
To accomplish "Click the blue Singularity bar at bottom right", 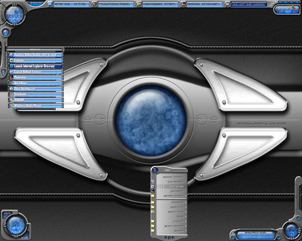I will pos(255,235).
